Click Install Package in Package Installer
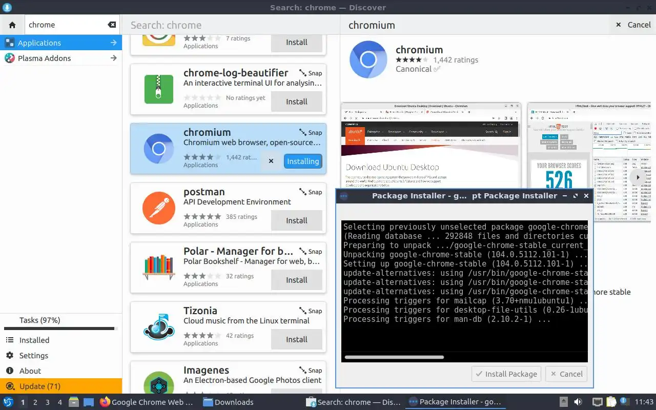 pyautogui.click(x=507, y=374)
